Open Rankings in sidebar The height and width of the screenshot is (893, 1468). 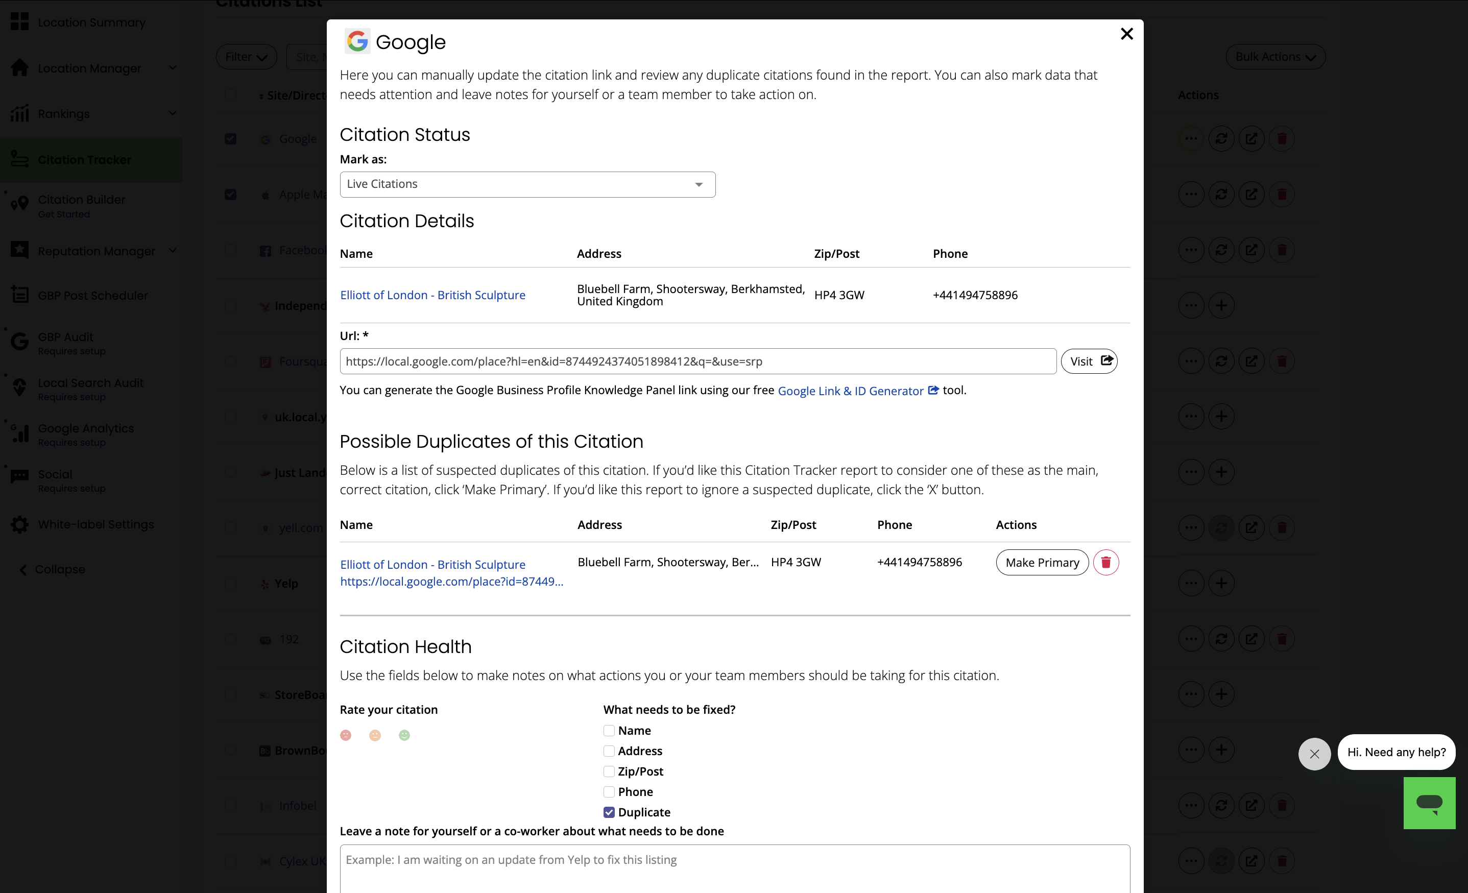[64, 113]
